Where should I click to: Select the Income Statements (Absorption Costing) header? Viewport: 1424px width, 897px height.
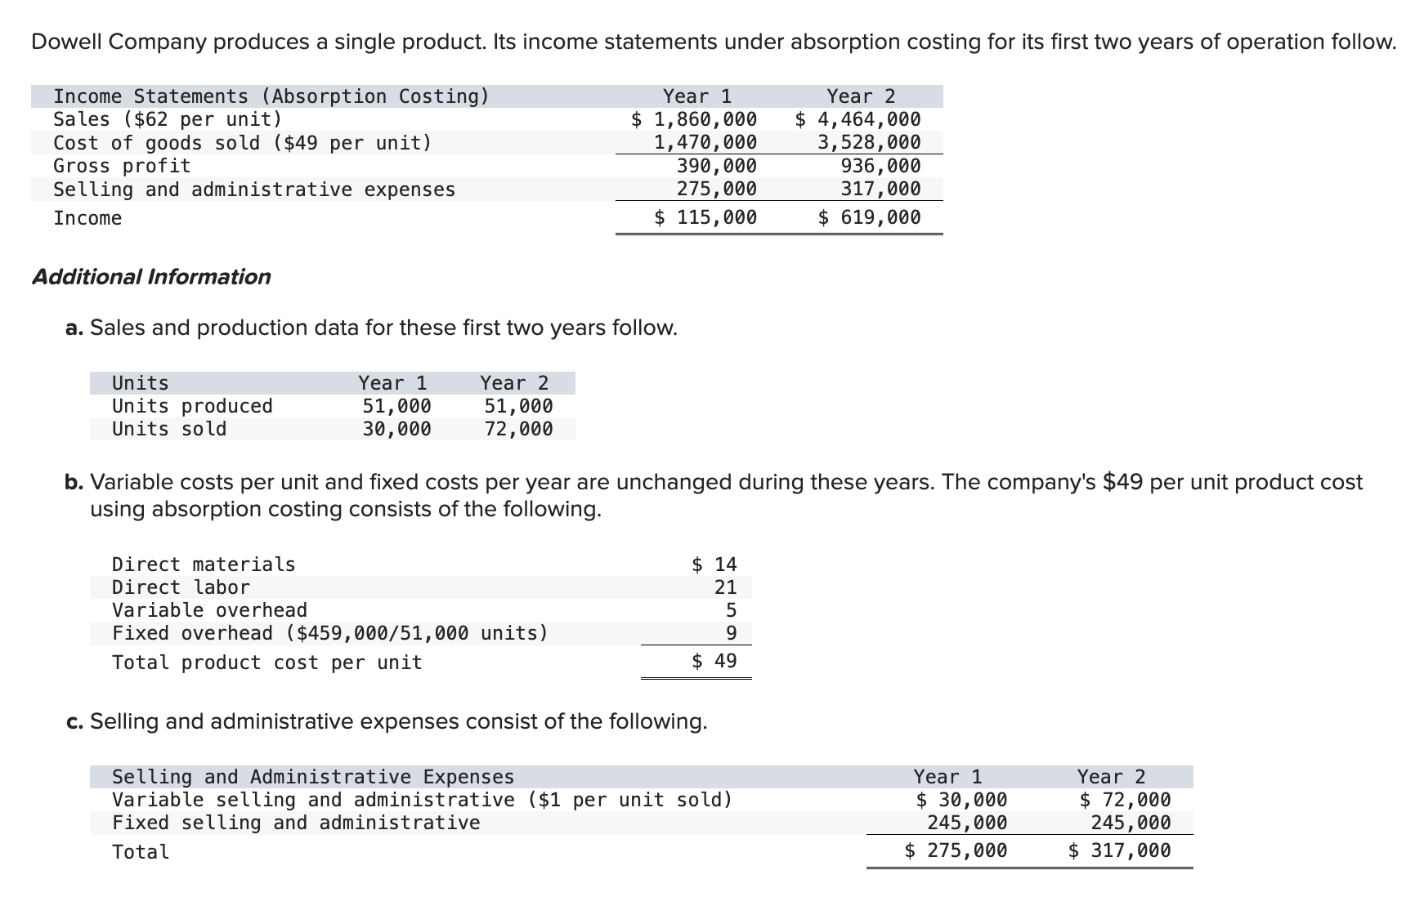270,96
